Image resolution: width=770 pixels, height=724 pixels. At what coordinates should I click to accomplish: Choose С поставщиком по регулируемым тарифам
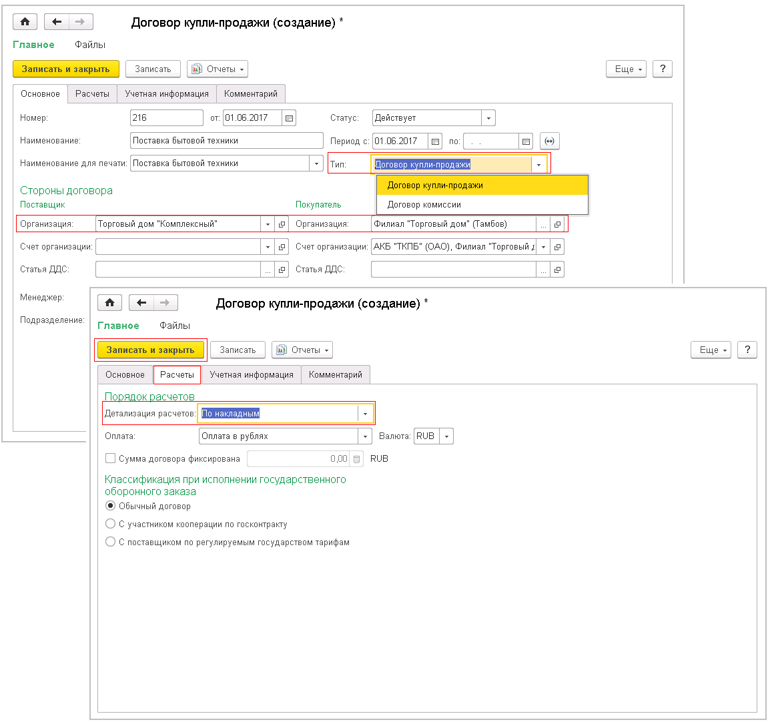pyautogui.click(x=111, y=542)
